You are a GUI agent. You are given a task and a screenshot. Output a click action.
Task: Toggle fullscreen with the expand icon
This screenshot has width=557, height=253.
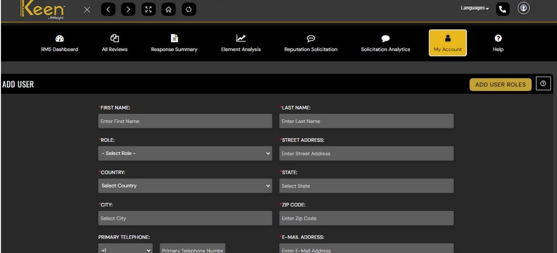coord(148,10)
